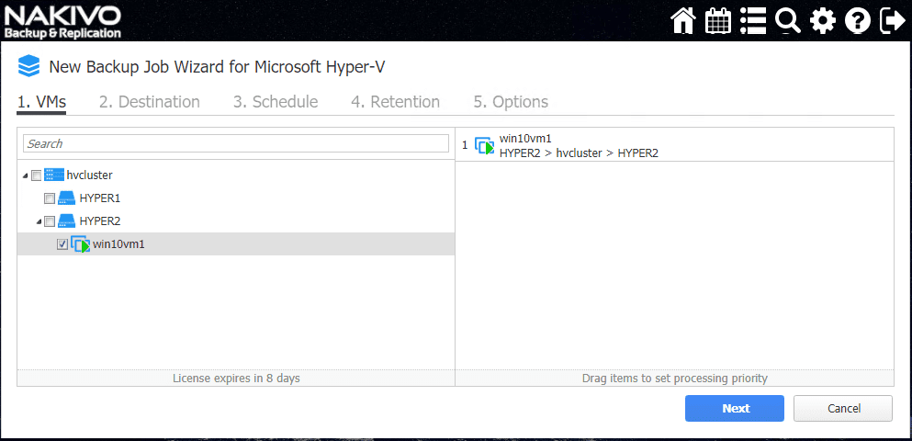Select the win10vm1 label in tree
The width and height of the screenshot is (912, 441).
click(118, 245)
